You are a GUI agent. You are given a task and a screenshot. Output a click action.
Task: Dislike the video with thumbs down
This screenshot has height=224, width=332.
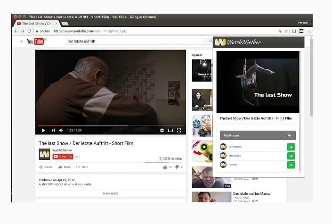tap(177, 167)
